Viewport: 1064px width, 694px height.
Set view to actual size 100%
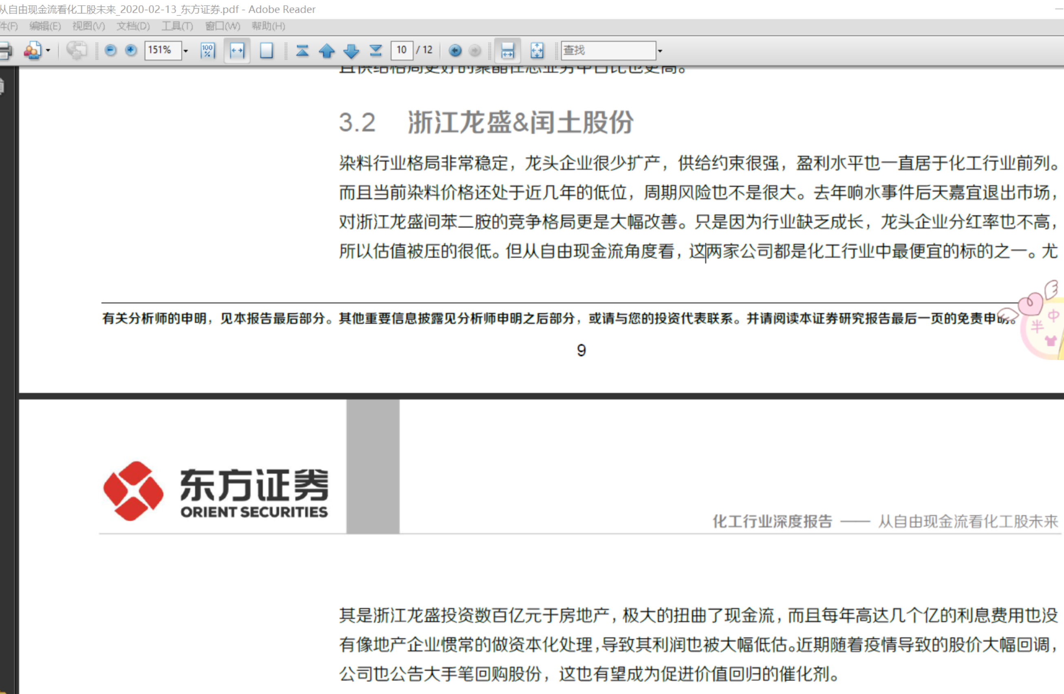tap(207, 51)
